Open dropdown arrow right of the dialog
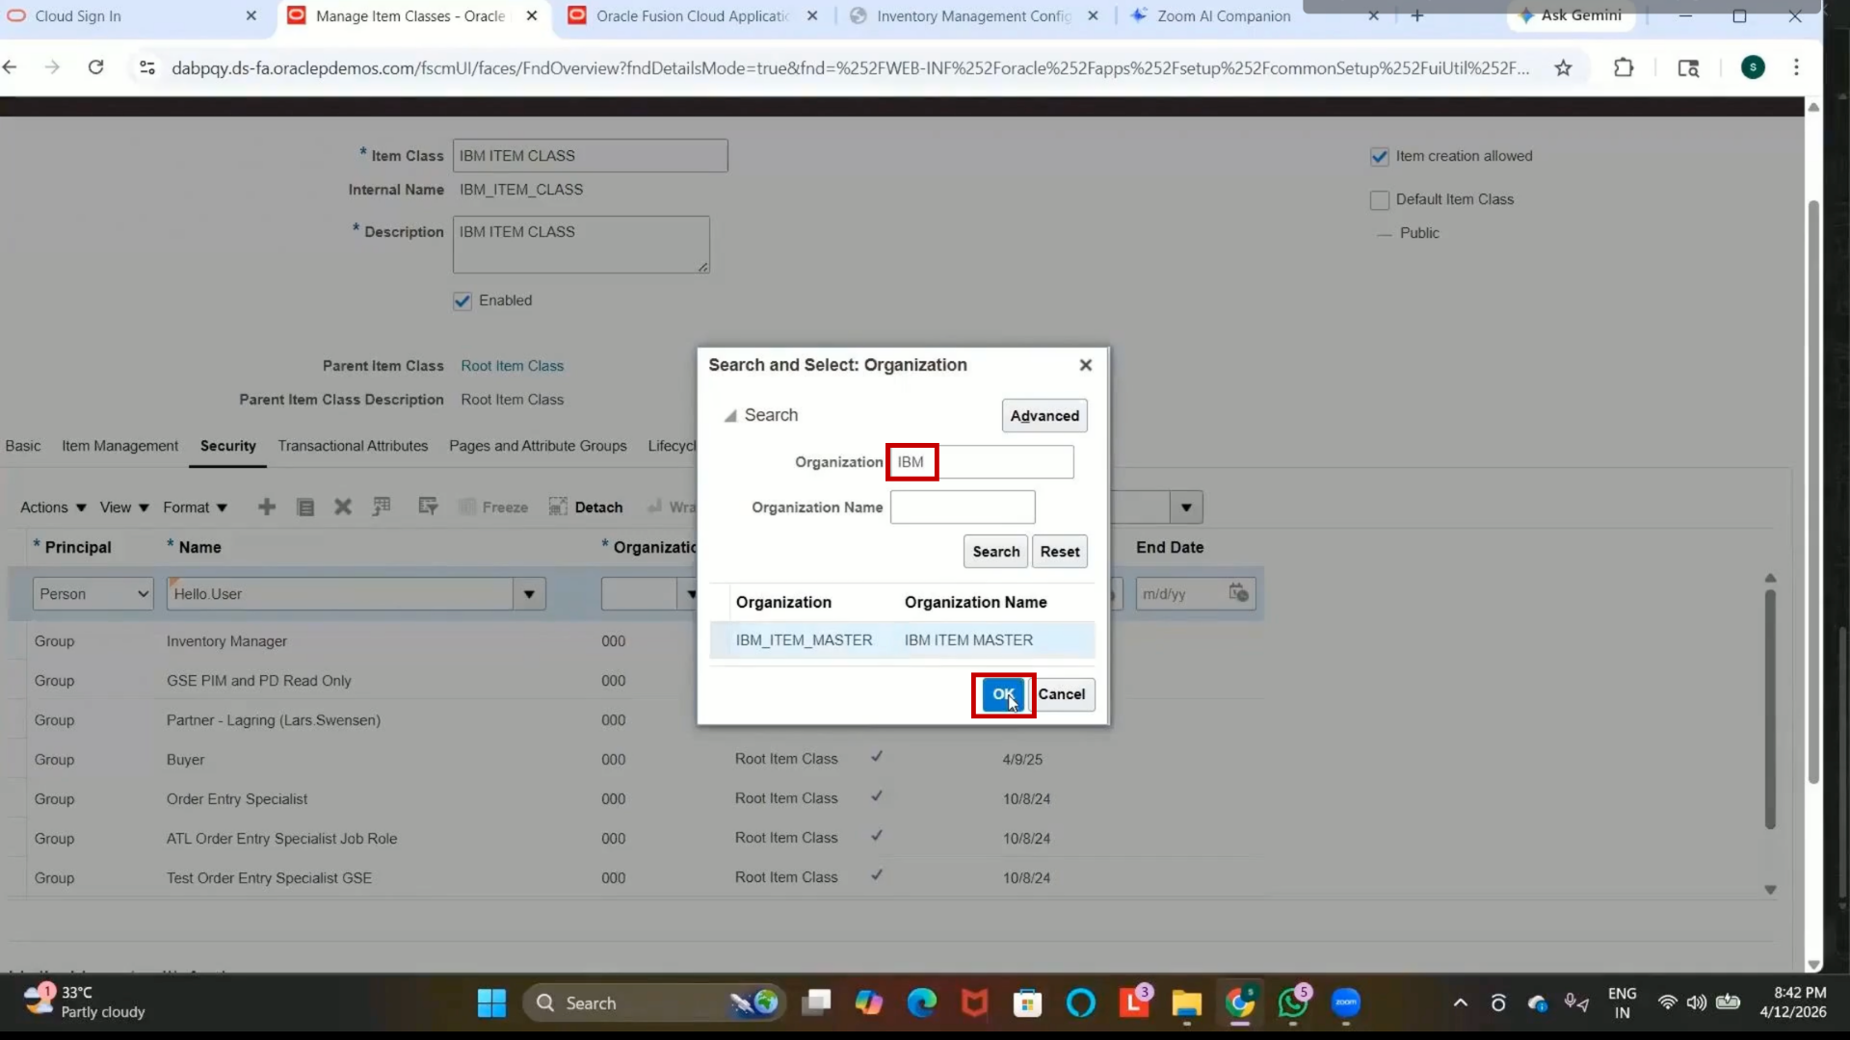 1186,507
